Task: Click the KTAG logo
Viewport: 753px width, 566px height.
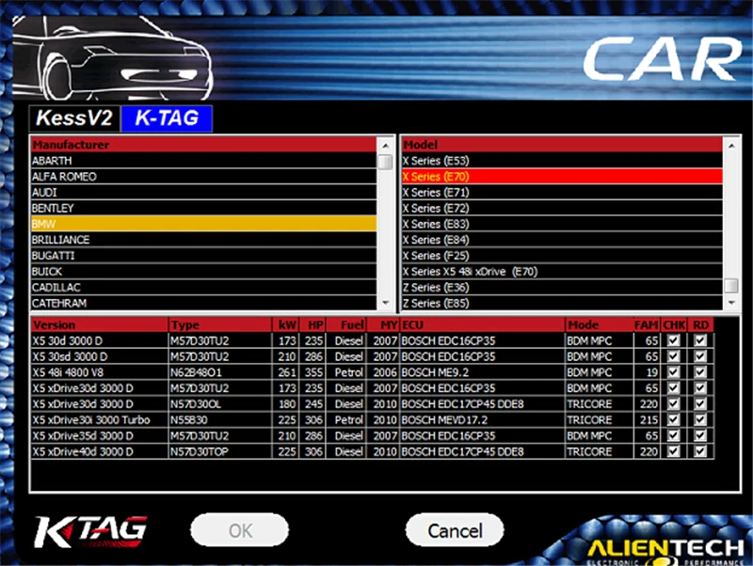Action: pyautogui.click(x=90, y=531)
